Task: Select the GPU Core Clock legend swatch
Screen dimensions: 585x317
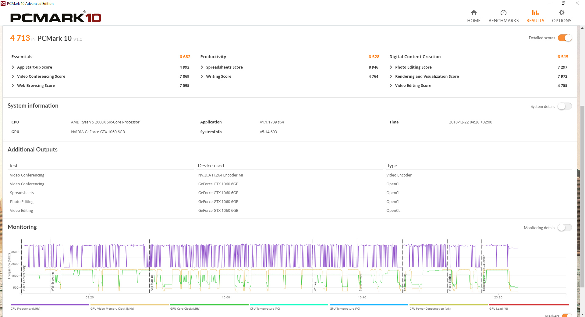Action: click(x=209, y=305)
